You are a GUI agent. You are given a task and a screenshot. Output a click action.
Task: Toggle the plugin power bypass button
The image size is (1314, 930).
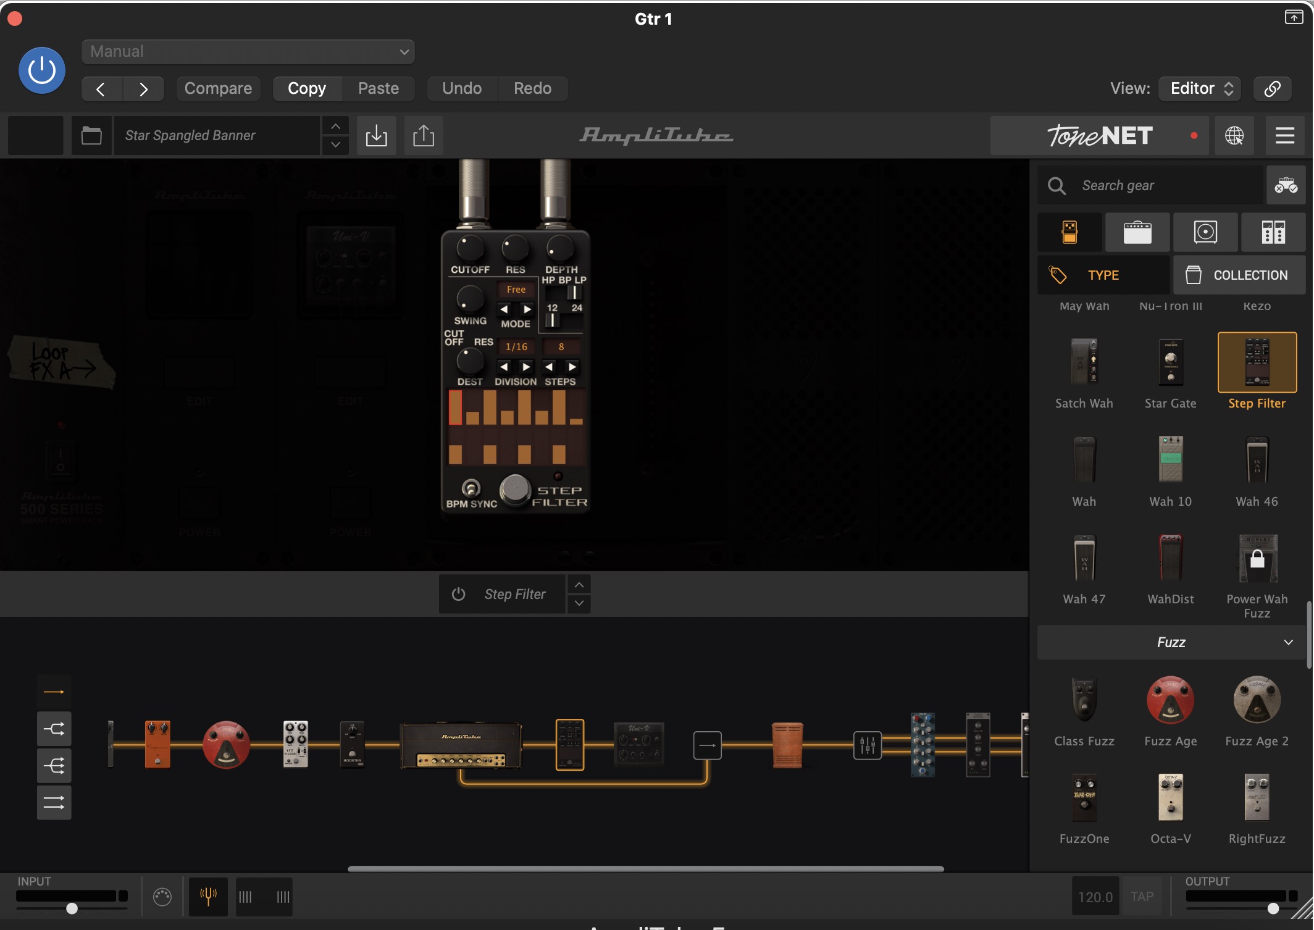click(42, 70)
